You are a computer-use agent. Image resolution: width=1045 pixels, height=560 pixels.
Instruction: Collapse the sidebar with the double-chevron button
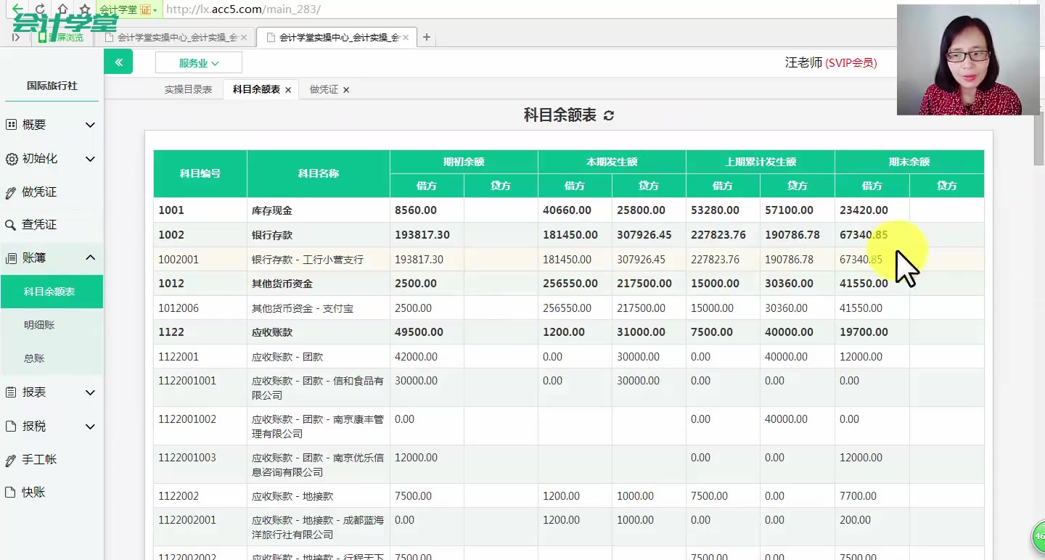(x=118, y=62)
